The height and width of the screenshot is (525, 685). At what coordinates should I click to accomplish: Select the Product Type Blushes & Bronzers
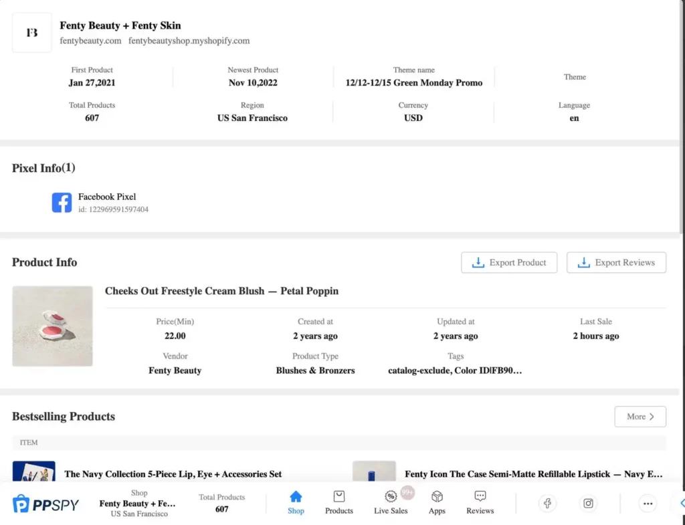pos(316,371)
